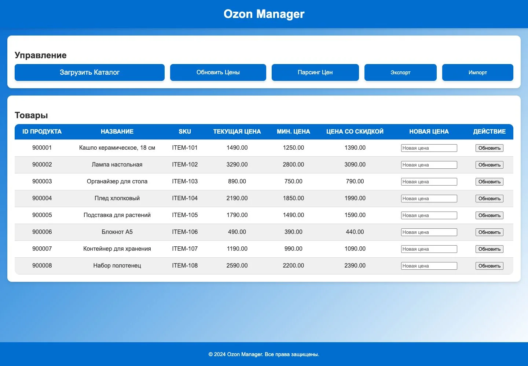
Task: Focus new price field for Лампа настольная
Action: (x=429, y=165)
